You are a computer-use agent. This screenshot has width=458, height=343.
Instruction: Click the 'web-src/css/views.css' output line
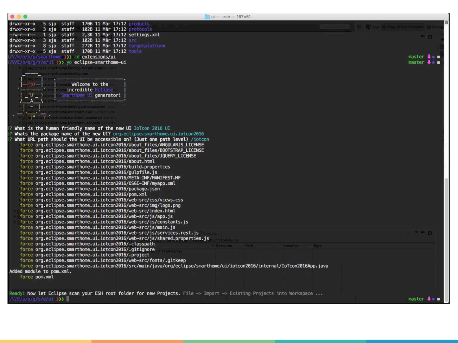101,200
